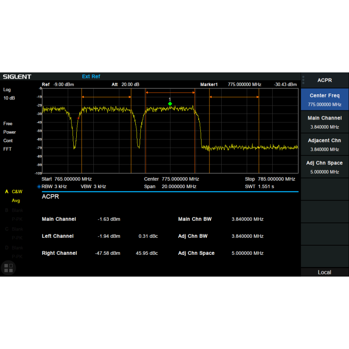Image resolution: width=349 pixels, height=349 pixels.
Task: Click the Ref -9.00 dBm level field
Action: pos(58,84)
